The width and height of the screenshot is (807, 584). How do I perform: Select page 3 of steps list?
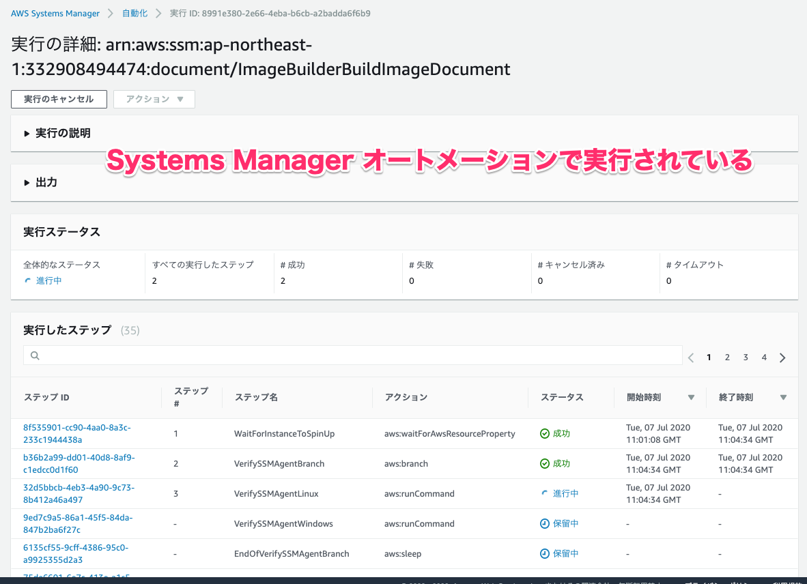click(746, 357)
